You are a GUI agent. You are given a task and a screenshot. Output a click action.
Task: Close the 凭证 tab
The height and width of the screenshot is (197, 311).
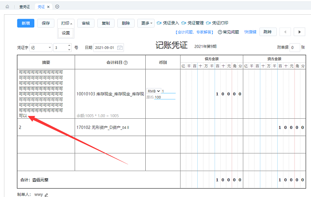point(48,7)
